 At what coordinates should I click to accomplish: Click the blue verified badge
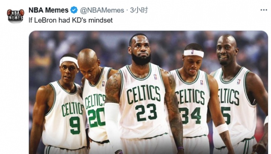pos(75,10)
